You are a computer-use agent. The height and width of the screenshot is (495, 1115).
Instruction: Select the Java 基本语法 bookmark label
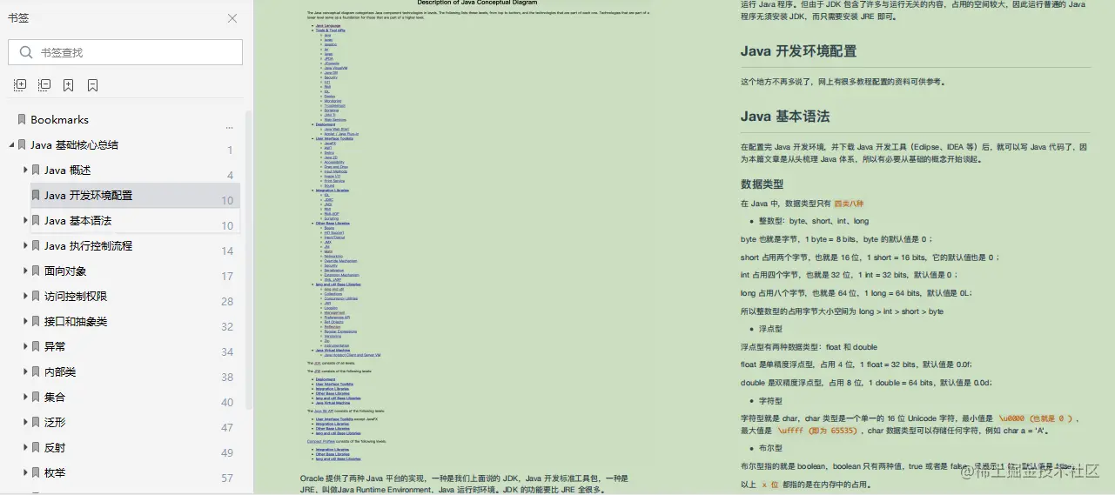pos(78,221)
